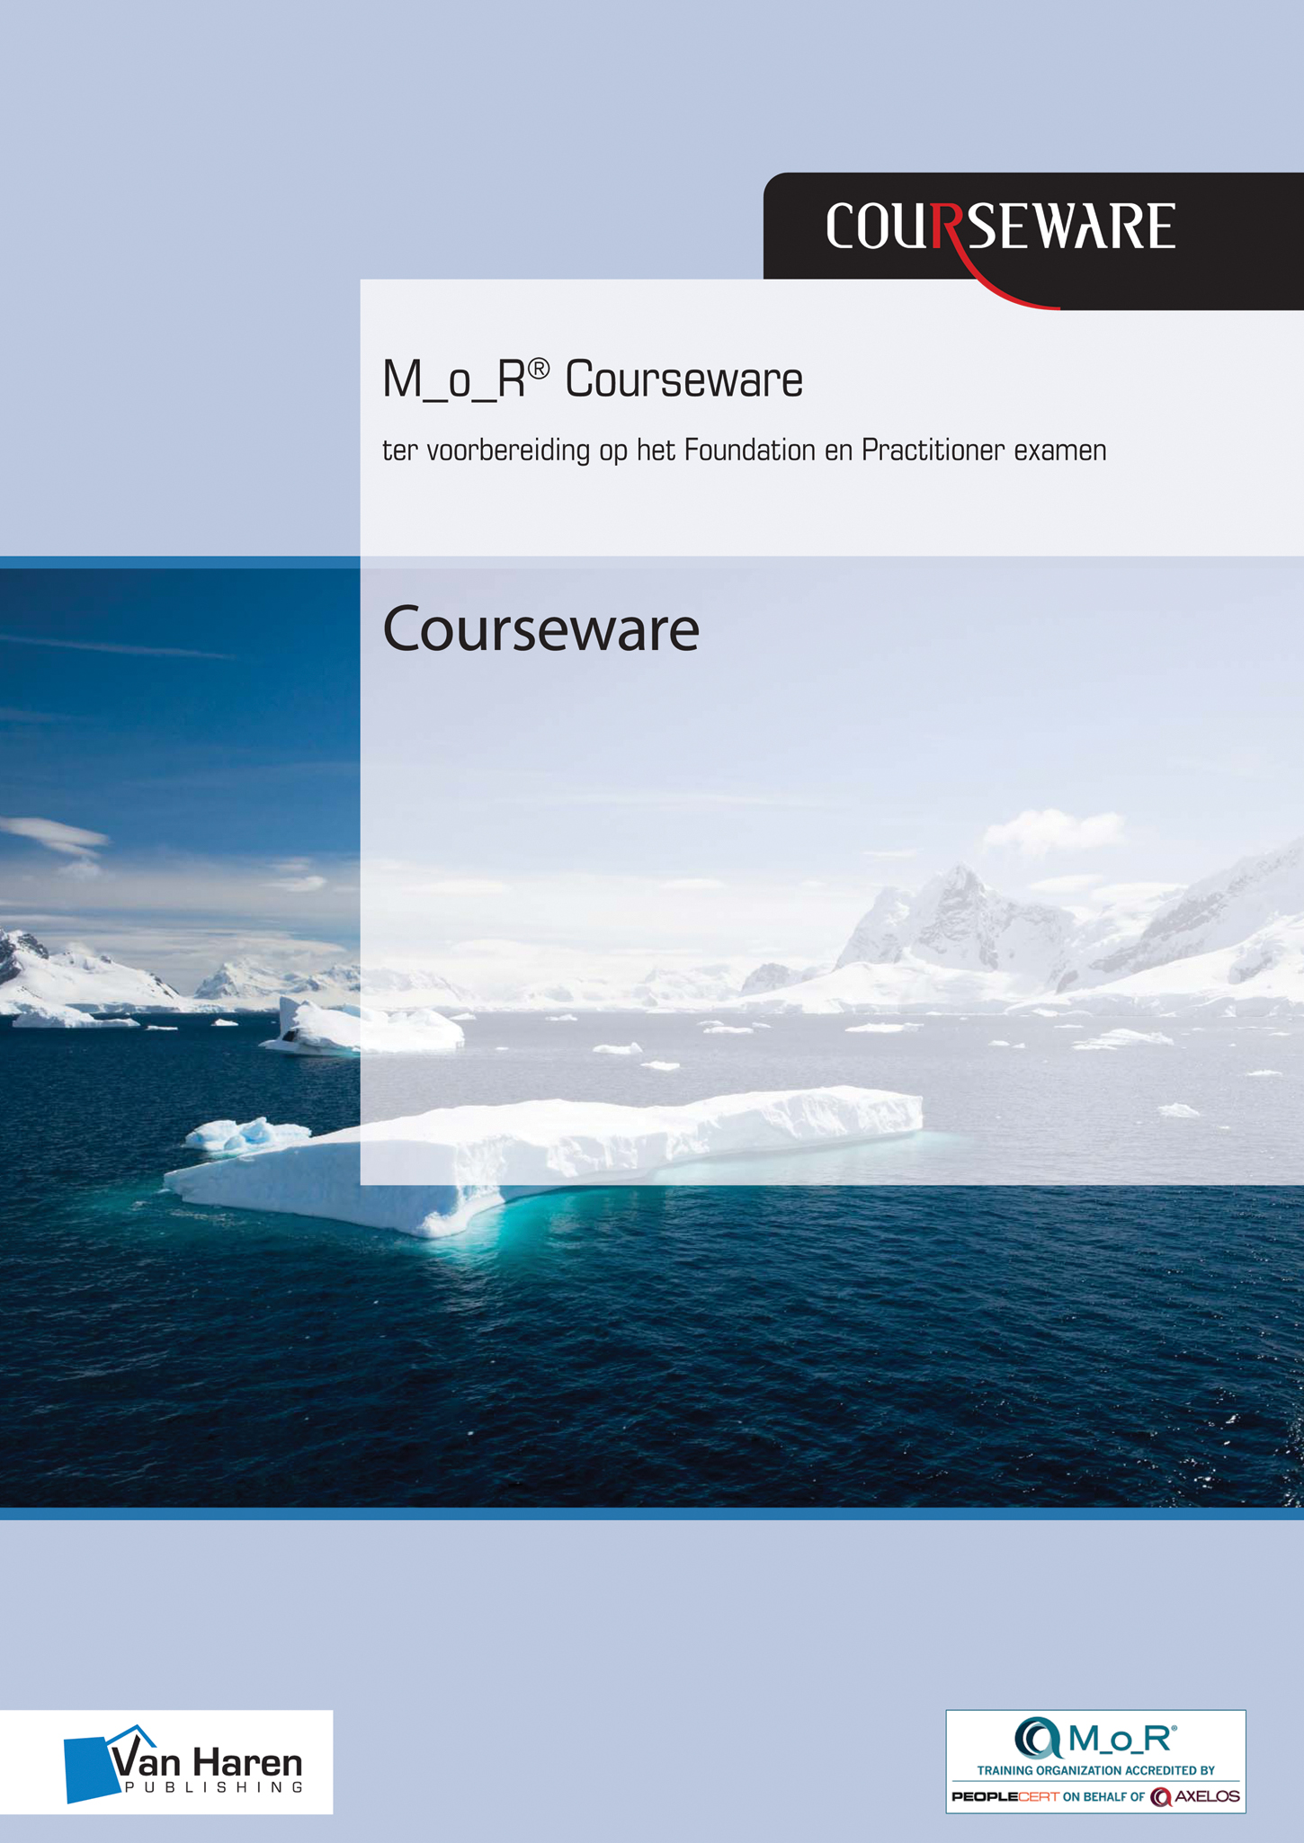Click the M_o_R swirl emblem in badge
This screenshot has width=1304, height=1843.
coord(1037,1738)
